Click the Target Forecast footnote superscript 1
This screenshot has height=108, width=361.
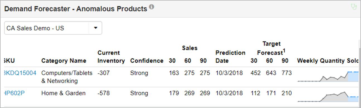[285, 51]
